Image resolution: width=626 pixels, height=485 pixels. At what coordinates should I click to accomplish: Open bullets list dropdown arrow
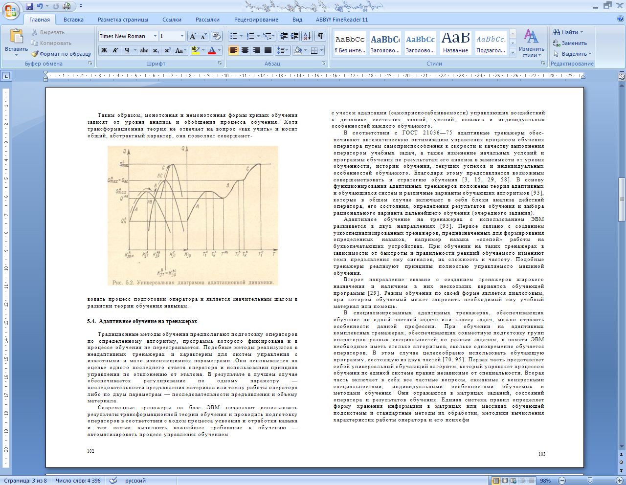click(x=241, y=36)
